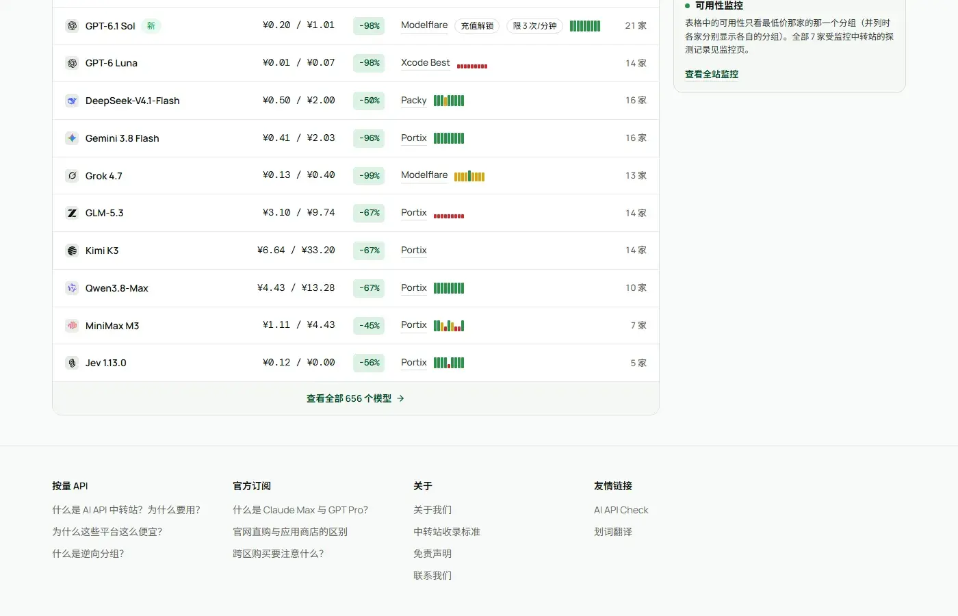View all 656 models link

355,398
